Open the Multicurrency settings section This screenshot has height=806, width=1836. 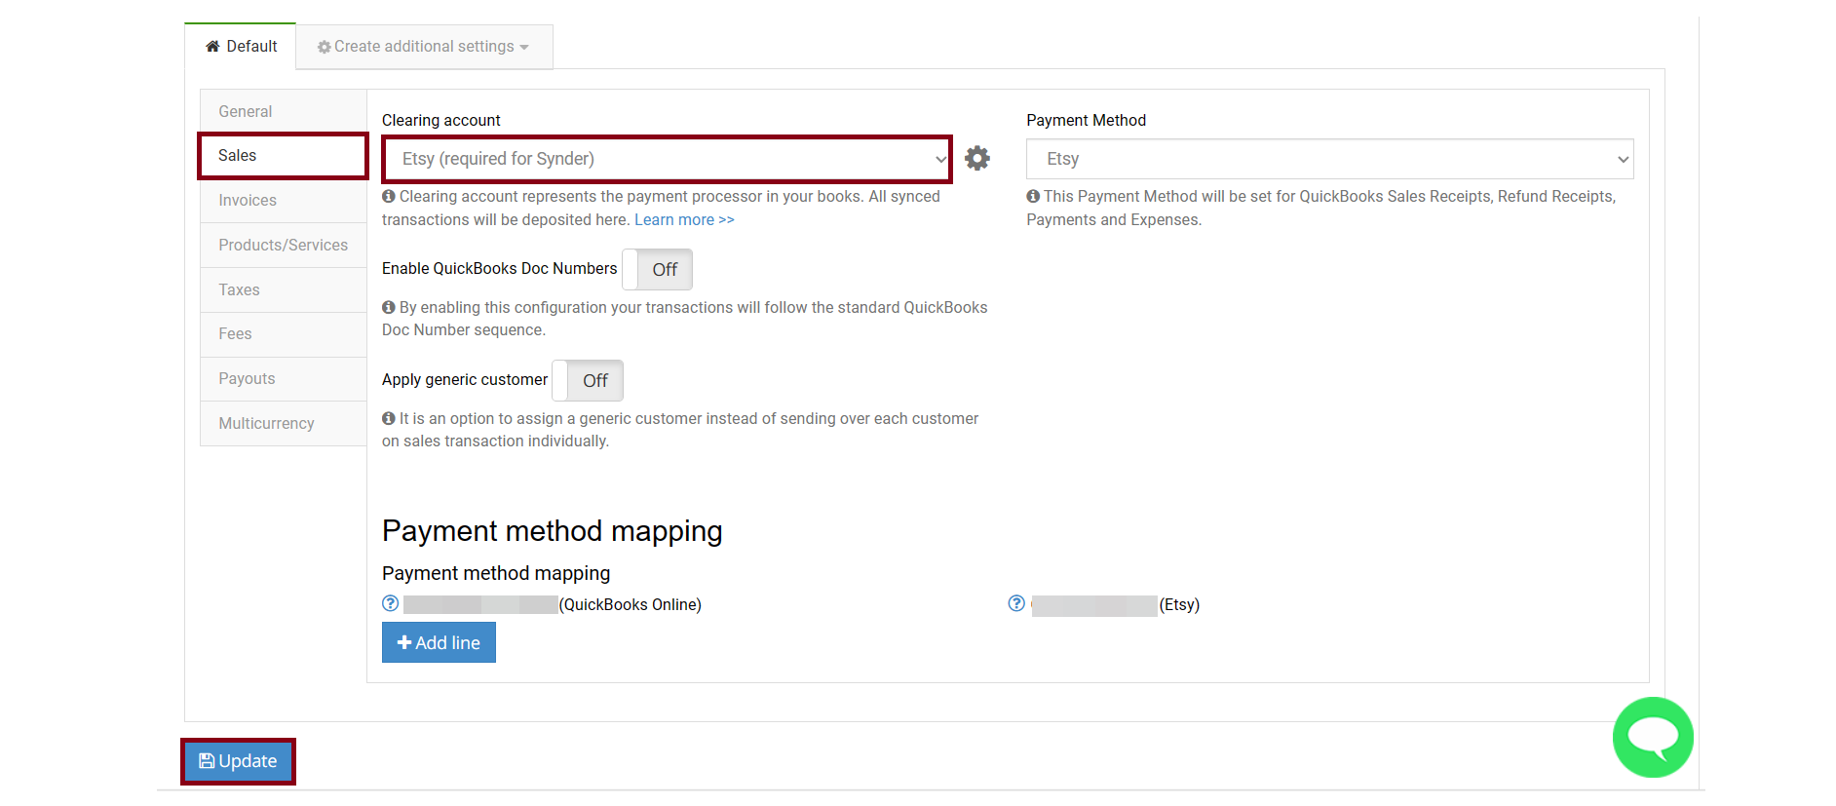tap(284, 424)
